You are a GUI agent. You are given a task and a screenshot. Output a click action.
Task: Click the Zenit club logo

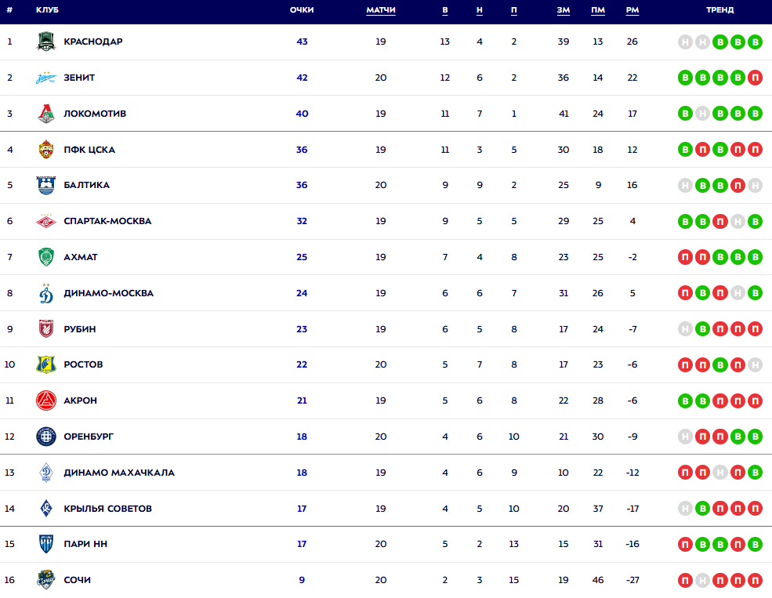46,78
